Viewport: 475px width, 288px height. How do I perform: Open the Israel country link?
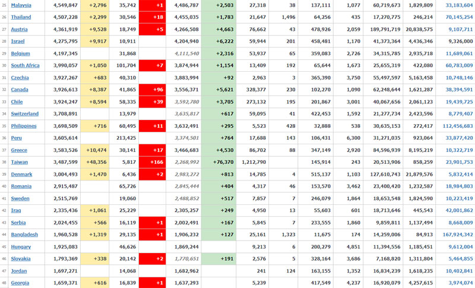coord(18,41)
